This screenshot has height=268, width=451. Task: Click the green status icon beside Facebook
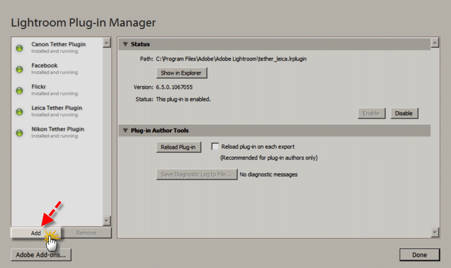20,69
